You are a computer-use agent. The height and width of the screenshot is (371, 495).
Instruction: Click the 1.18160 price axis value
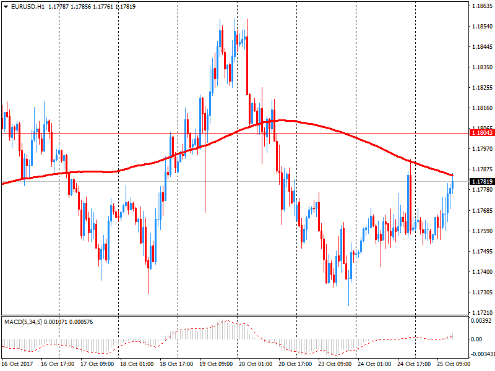click(x=483, y=108)
